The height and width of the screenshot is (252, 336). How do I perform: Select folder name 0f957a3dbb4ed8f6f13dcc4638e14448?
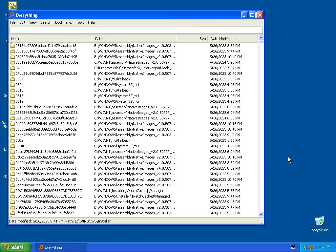(46, 207)
